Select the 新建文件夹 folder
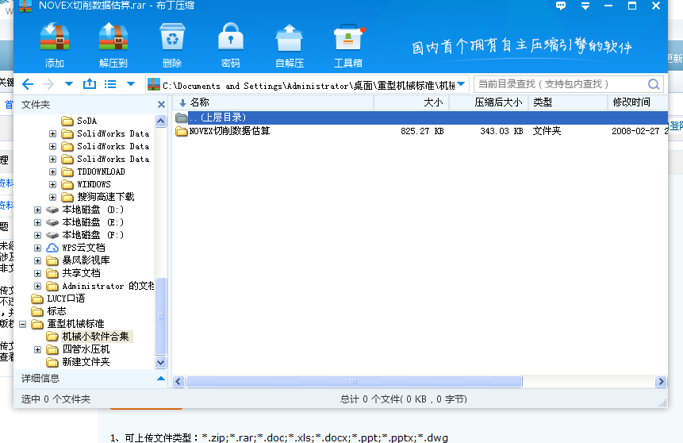 pos(86,362)
